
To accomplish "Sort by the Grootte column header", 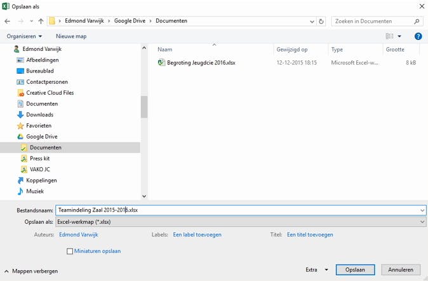I will (395, 50).
